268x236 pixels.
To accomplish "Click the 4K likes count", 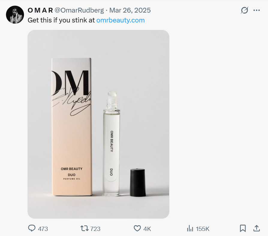I will [147, 229].
